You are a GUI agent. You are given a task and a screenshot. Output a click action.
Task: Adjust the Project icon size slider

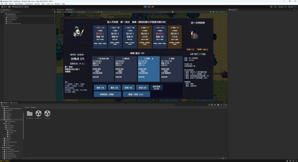[x=221, y=158]
